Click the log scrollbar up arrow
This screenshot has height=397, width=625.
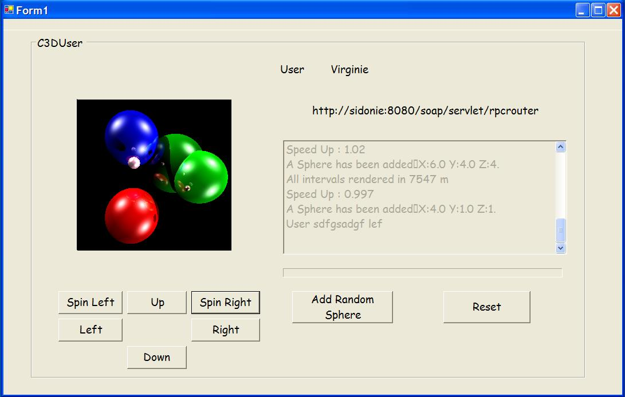(x=560, y=147)
